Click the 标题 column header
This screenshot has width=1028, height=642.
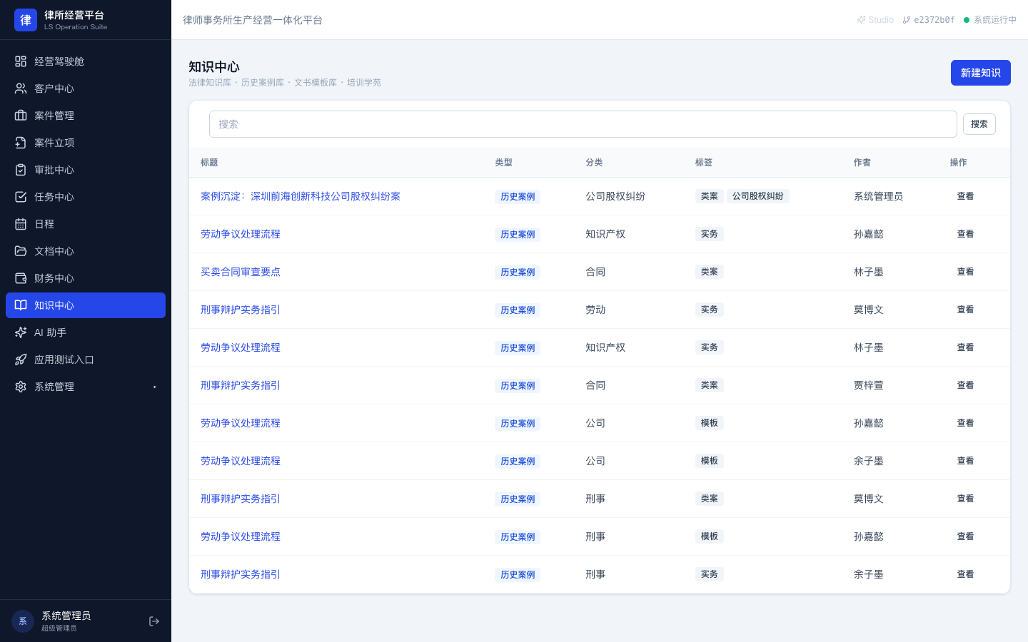pyautogui.click(x=209, y=163)
